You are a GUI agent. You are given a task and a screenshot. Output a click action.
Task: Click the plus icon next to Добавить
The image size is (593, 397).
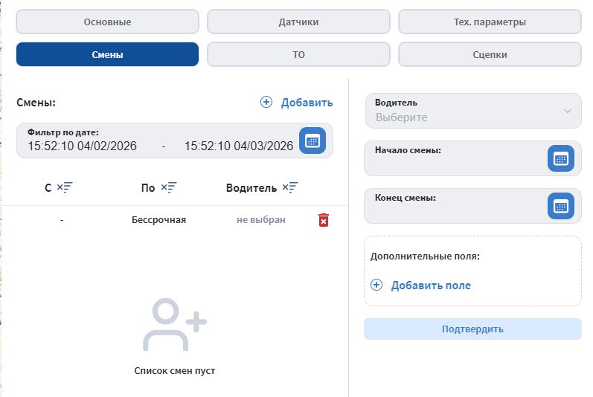coord(266,102)
